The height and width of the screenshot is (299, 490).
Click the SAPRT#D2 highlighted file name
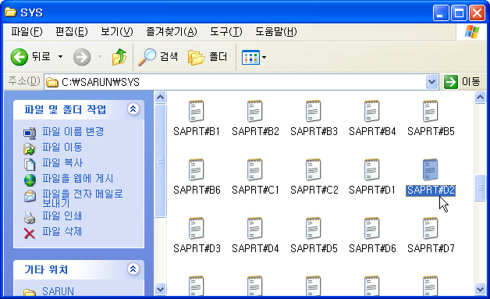(431, 190)
